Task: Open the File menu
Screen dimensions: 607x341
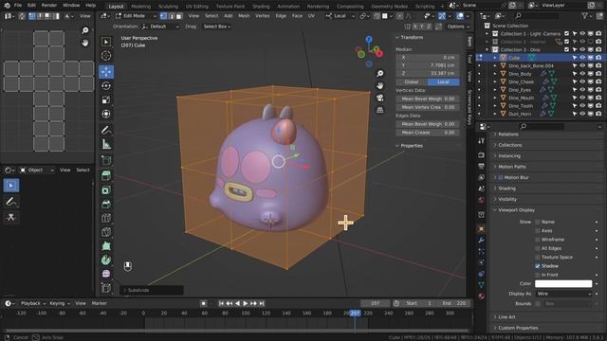Action: click(x=18, y=6)
